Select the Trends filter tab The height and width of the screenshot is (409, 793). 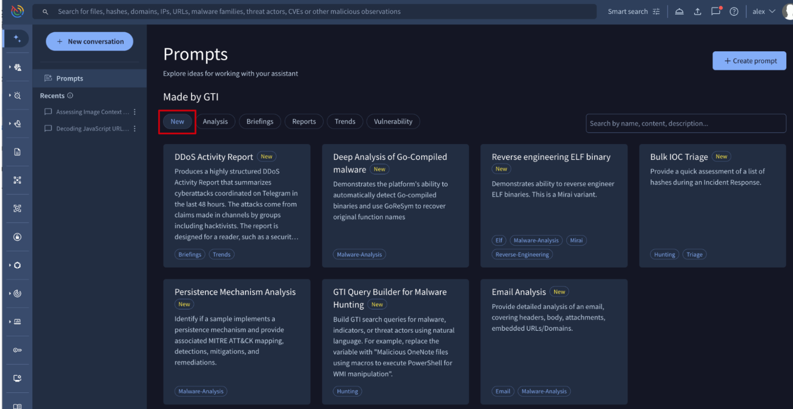(345, 121)
